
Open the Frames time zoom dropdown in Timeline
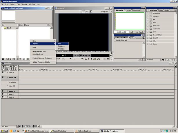coord(17,126)
